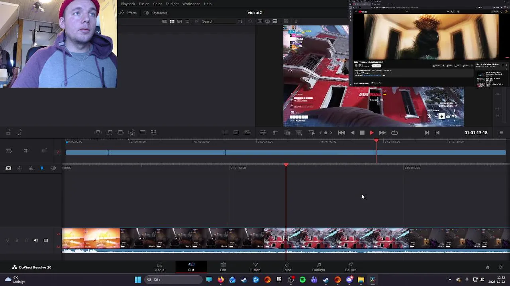Switch to the Color page
The width and height of the screenshot is (510, 286).
[x=287, y=267]
